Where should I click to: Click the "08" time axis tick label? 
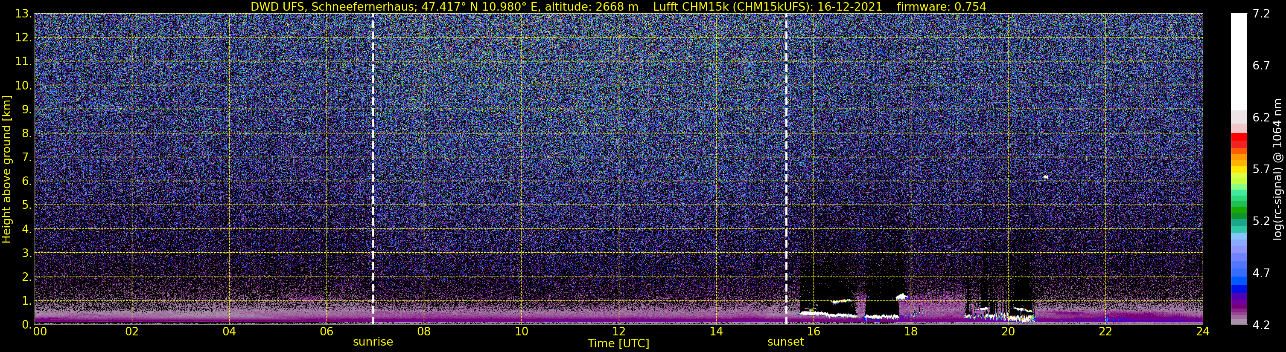(x=424, y=332)
